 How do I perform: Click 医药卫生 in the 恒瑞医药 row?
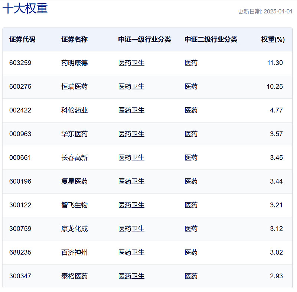pyautogui.click(x=131, y=87)
